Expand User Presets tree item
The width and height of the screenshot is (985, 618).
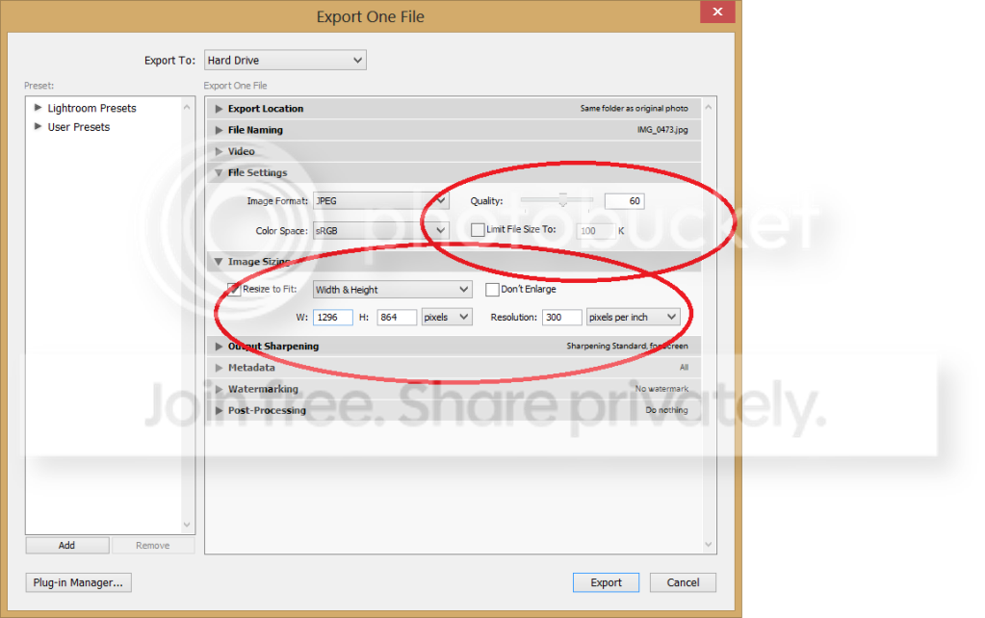(x=39, y=126)
